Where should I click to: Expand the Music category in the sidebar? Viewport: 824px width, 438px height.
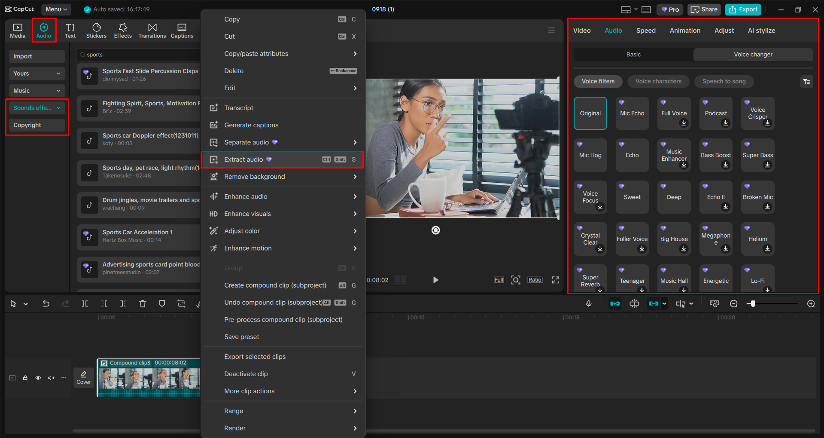[x=36, y=90]
